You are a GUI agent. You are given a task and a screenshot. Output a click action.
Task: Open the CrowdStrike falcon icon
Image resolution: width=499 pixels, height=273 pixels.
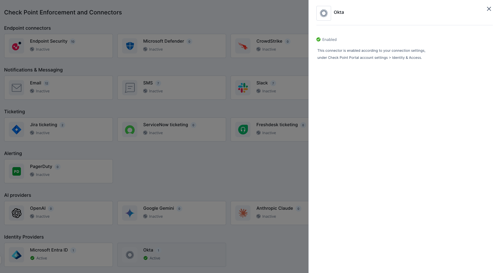click(x=243, y=46)
